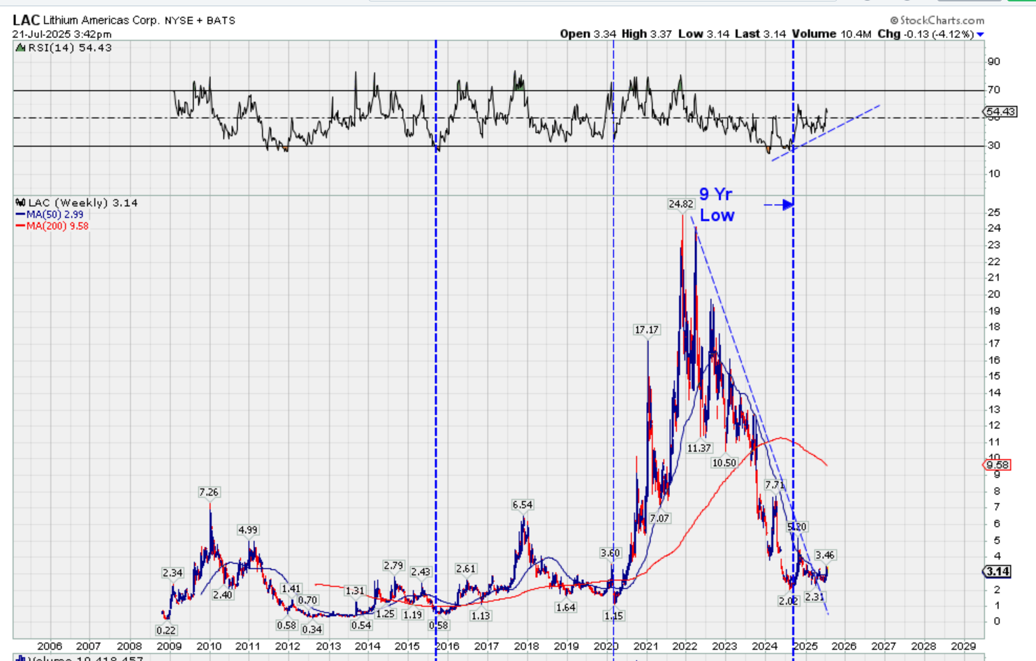1036x661 pixels.
Task: Click the 'Volume 10.4M' header value
Action: tap(832, 34)
